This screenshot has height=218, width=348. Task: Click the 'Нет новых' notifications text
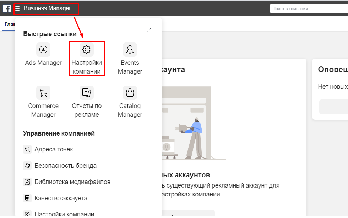[333, 86]
